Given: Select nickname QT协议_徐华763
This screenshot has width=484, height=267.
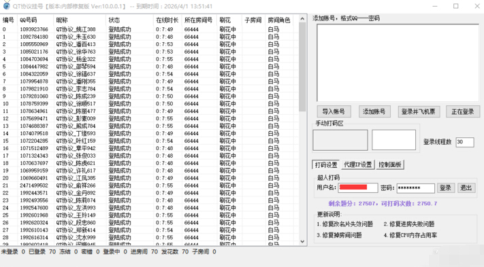Looking at the screenshot, I should pos(76,52).
